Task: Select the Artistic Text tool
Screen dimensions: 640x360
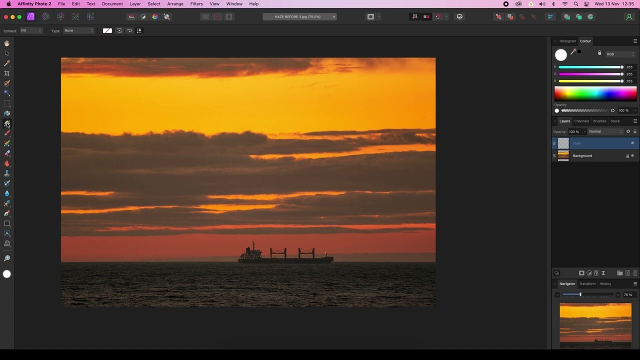Action: [7, 233]
